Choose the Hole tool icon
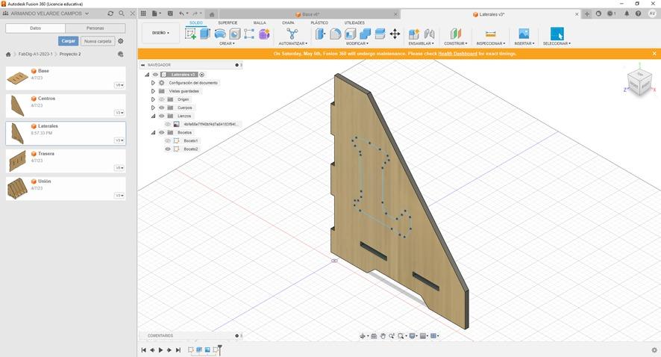661x357 pixels. tap(235, 34)
